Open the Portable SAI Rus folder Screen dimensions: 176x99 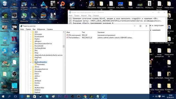pyautogui.click(x=169, y=88)
